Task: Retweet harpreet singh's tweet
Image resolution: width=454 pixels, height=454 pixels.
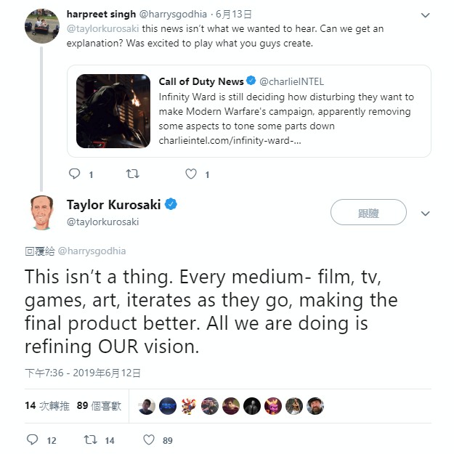Action: 132,174
